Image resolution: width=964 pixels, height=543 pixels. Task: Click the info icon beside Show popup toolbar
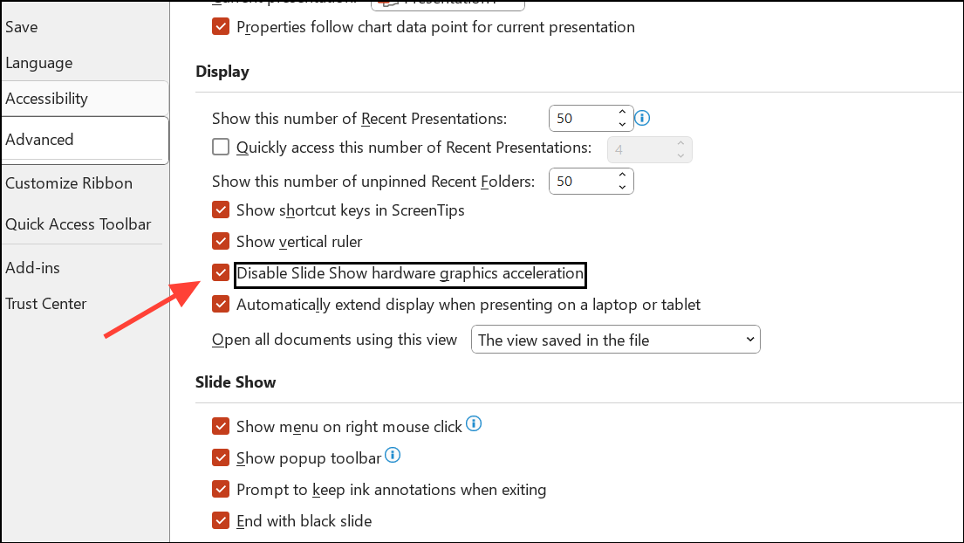pyautogui.click(x=393, y=455)
